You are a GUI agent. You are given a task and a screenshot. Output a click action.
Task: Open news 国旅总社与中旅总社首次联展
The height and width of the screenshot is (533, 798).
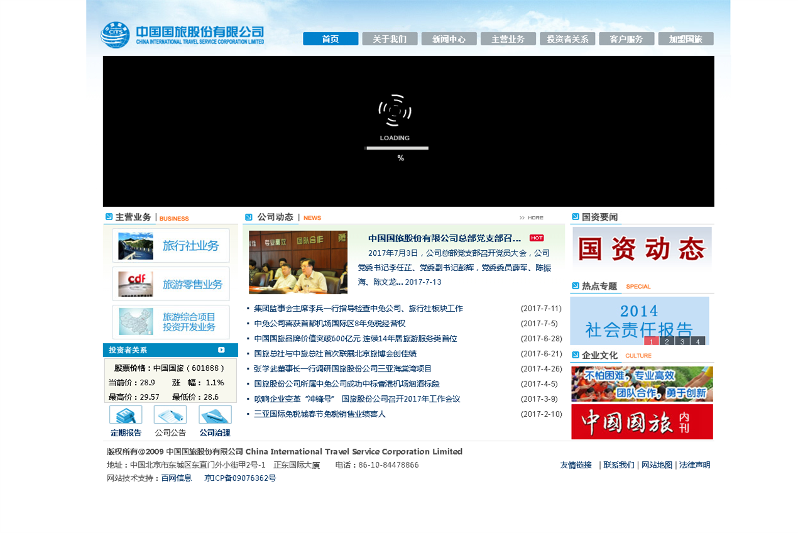point(336,354)
